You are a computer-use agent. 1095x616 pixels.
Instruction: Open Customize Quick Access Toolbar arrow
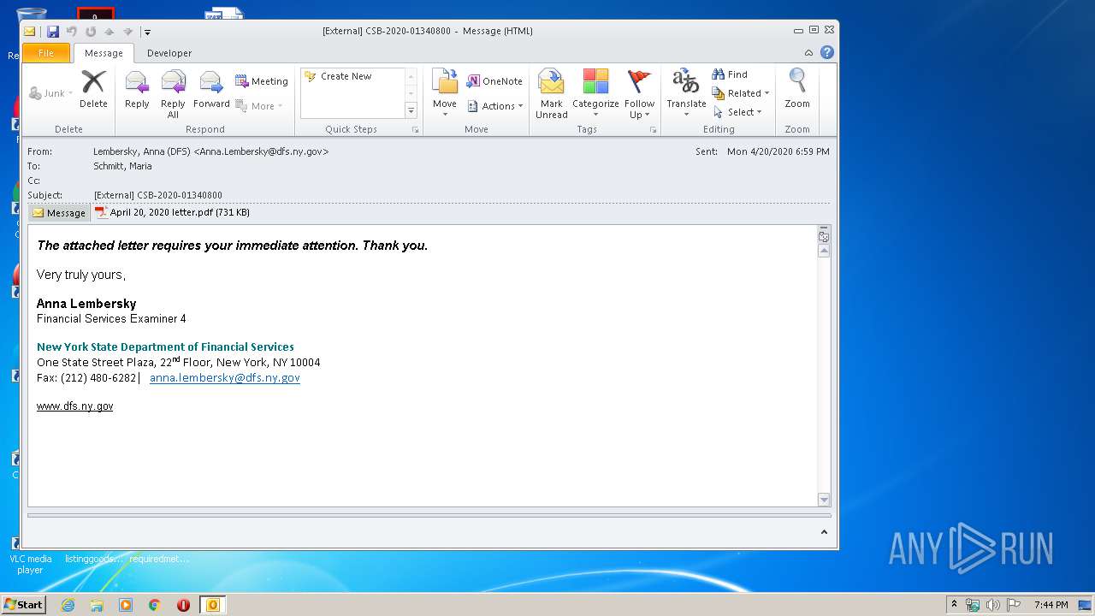(147, 32)
